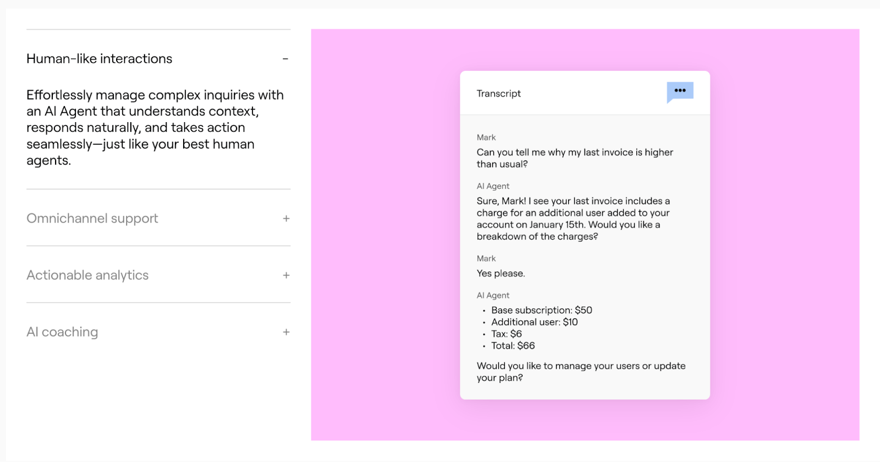Click the description paragraph about effortlessly managing inquiries
The width and height of the screenshot is (880, 462).
[x=155, y=128]
